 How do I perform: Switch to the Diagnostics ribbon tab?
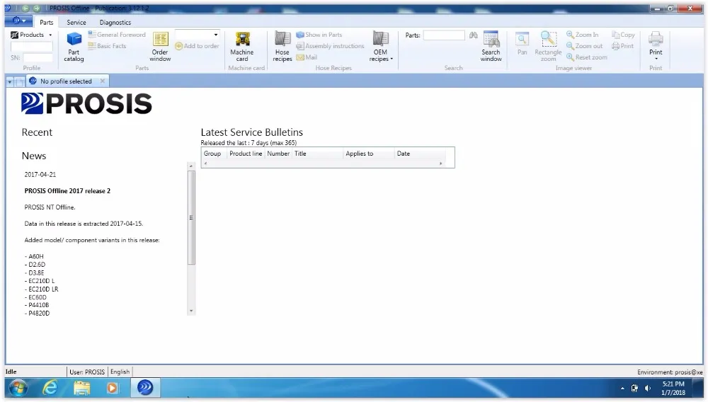coord(115,22)
